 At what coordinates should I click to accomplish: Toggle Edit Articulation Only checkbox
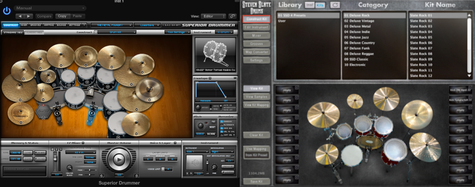(x=232, y=156)
